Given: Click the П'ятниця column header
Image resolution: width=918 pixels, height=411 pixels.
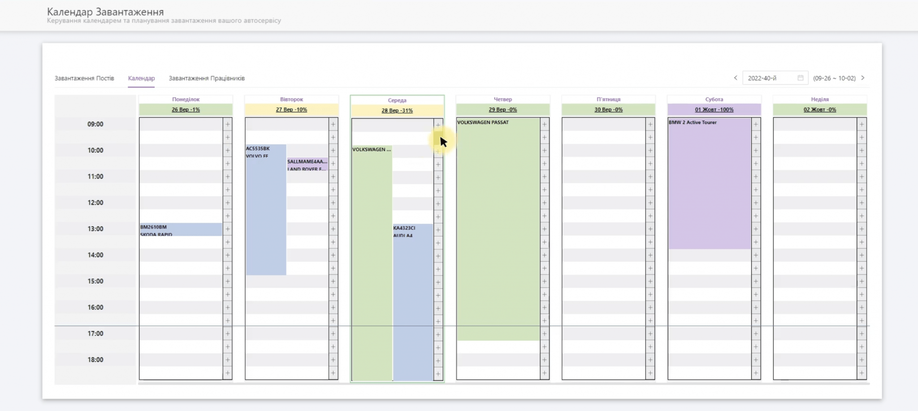Looking at the screenshot, I should [609, 99].
